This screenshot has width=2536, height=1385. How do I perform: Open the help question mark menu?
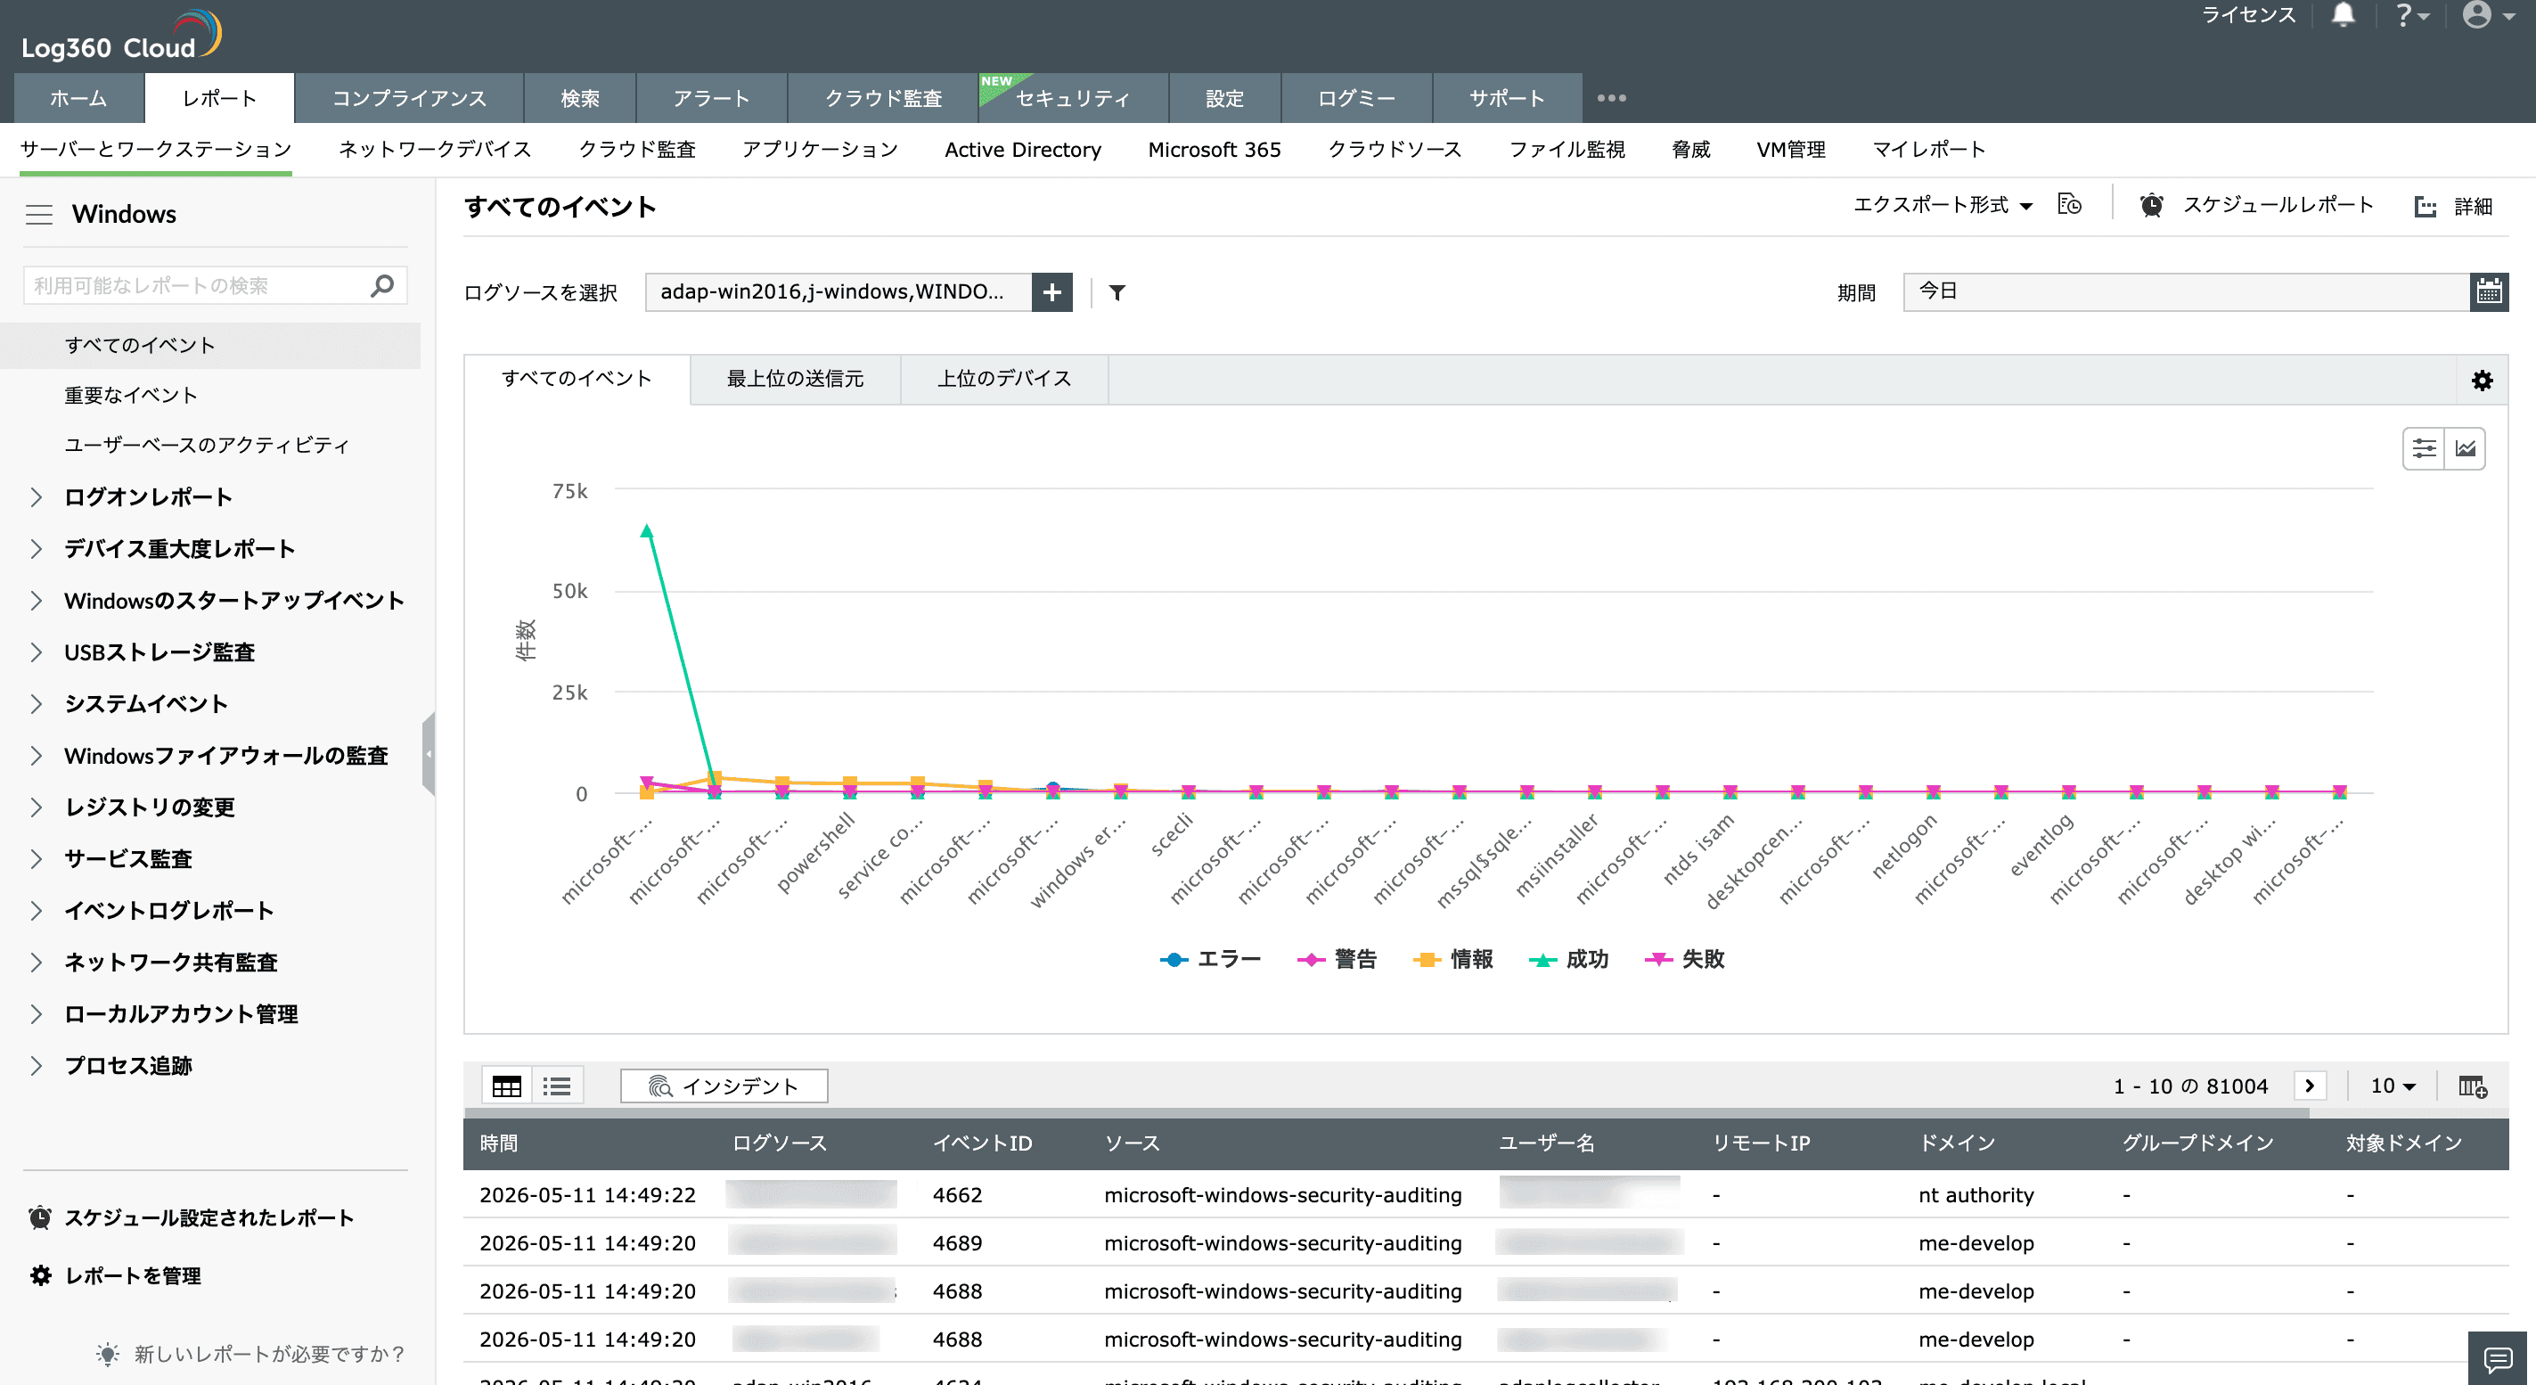click(2412, 16)
